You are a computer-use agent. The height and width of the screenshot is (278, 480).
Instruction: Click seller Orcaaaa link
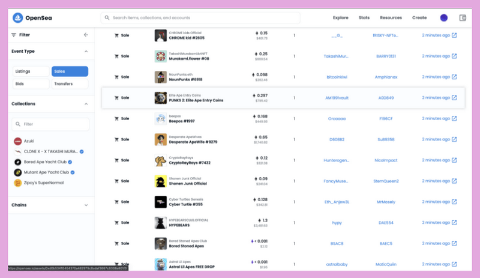pyautogui.click(x=337, y=119)
